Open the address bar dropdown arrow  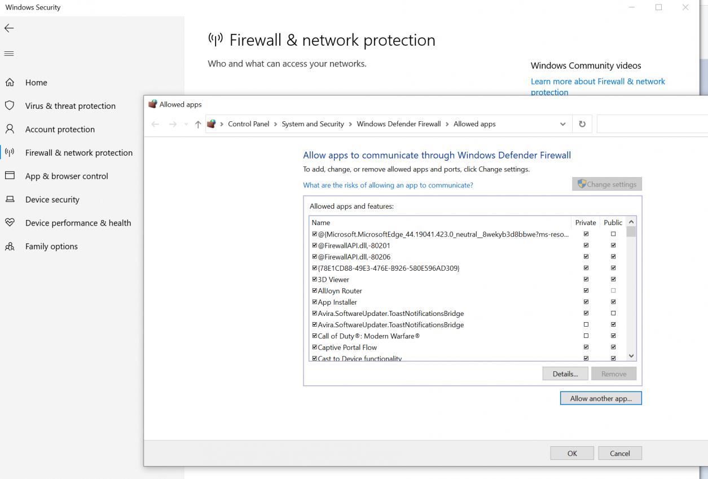pyautogui.click(x=562, y=124)
